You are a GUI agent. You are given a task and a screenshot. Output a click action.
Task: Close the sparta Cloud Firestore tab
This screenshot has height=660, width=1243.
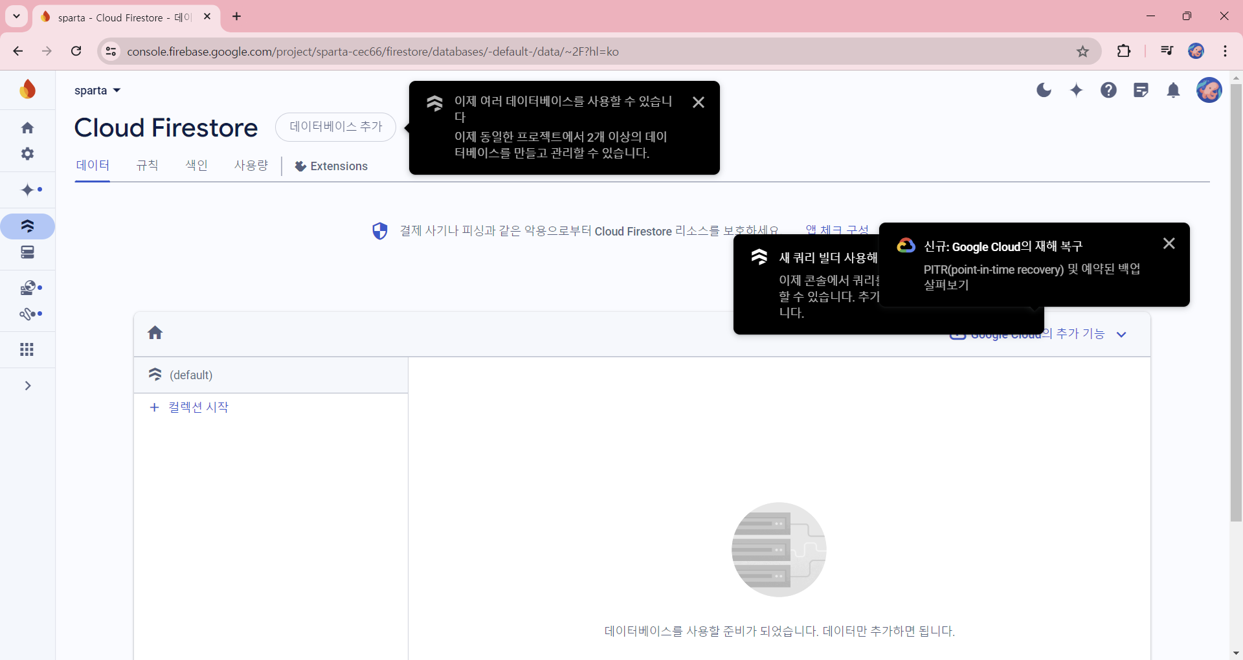coord(207,17)
